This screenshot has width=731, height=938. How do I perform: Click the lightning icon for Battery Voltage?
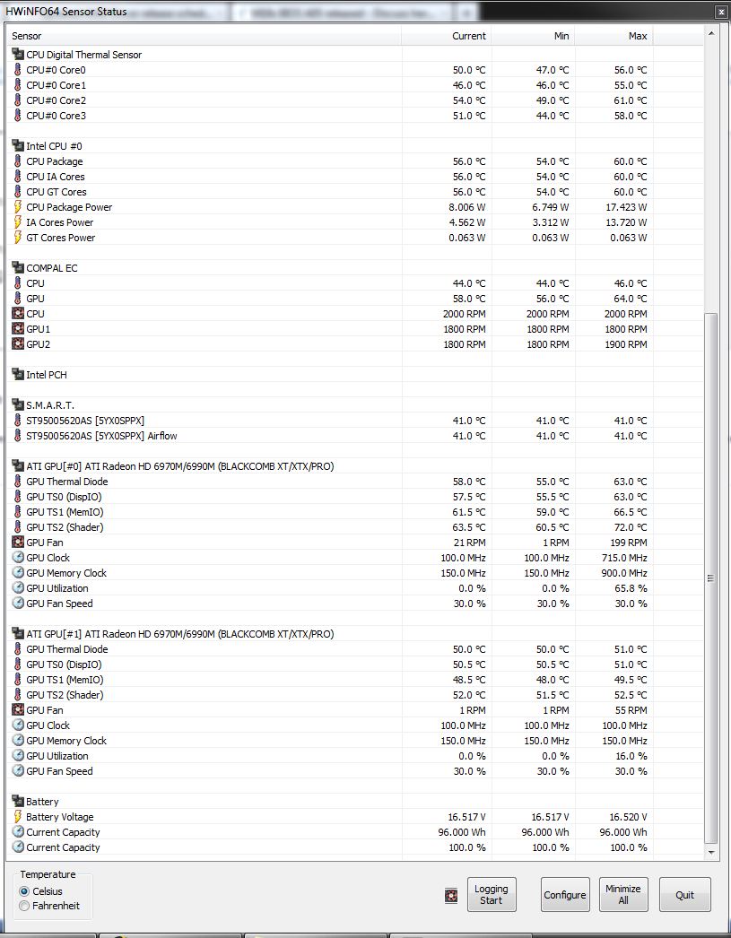tap(18, 817)
